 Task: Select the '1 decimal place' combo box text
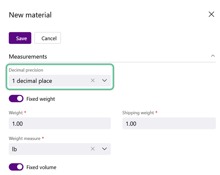tap(32, 81)
